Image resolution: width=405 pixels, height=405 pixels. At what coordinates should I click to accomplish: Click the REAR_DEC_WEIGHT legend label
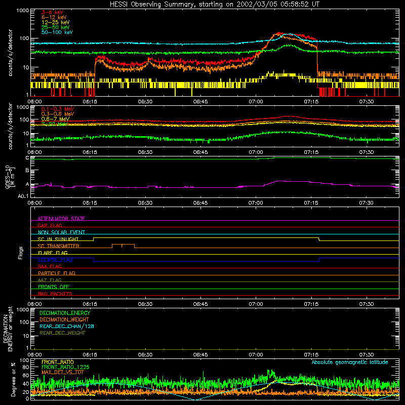62,333
